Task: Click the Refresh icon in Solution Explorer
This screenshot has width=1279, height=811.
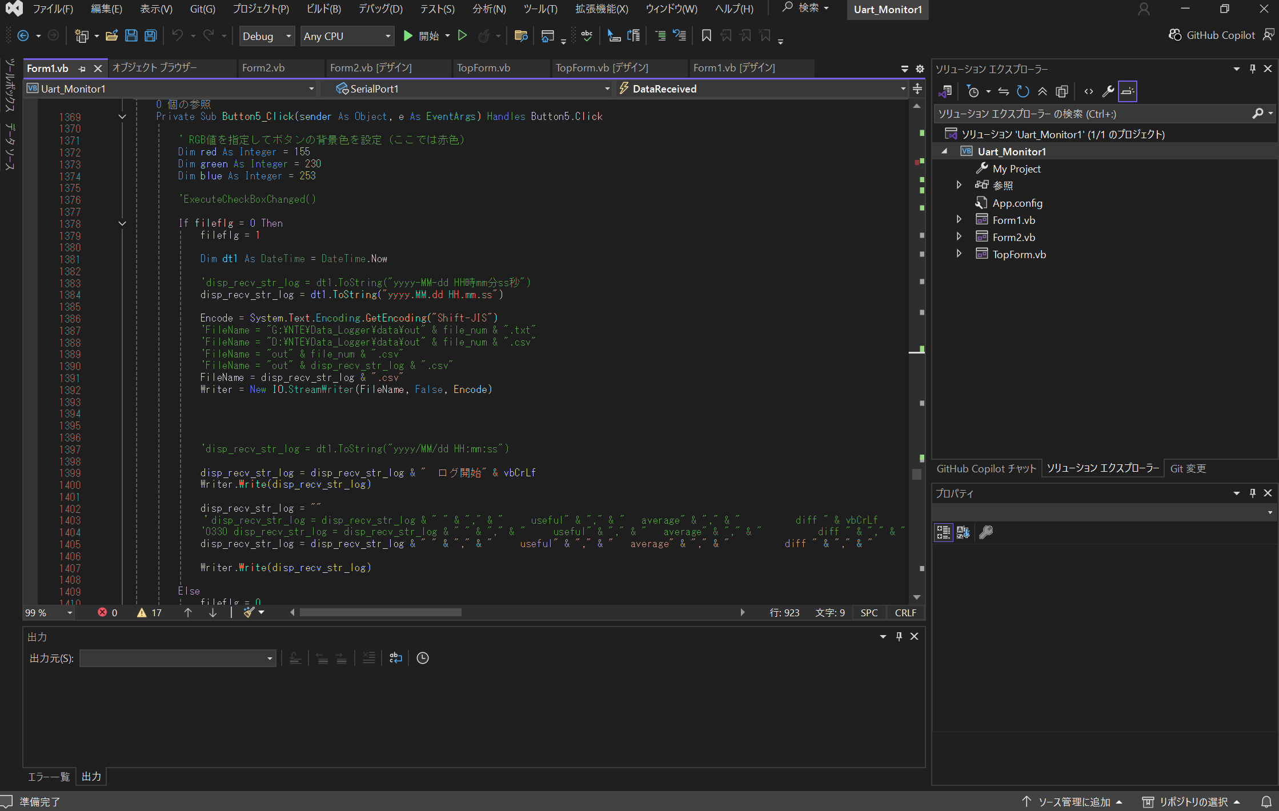Action: [1023, 91]
